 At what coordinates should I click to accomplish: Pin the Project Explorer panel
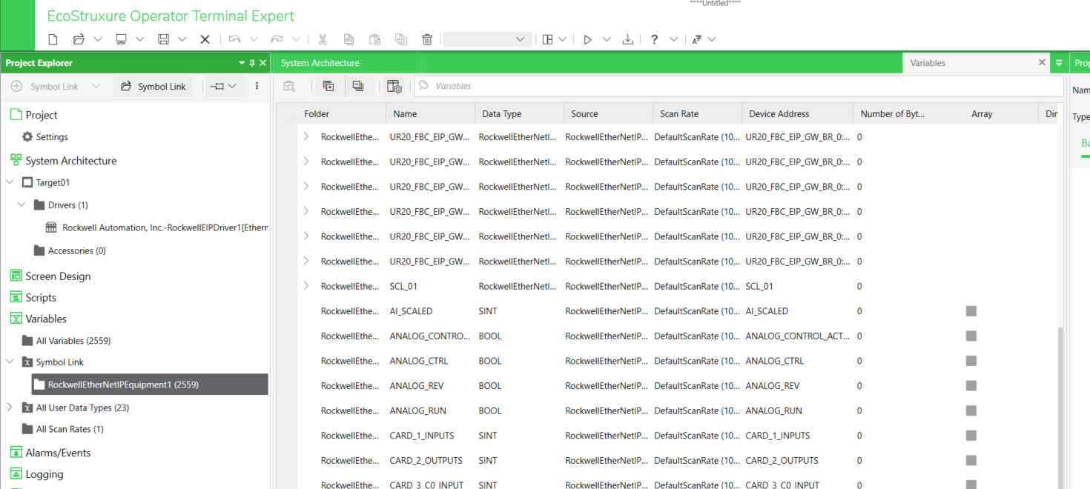tap(252, 63)
